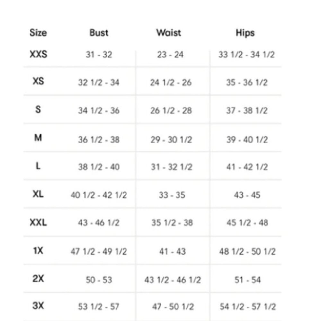Viewport: 321px width, 321px height.
Task: Select the 3X size label
Action: (x=38, y=306)
